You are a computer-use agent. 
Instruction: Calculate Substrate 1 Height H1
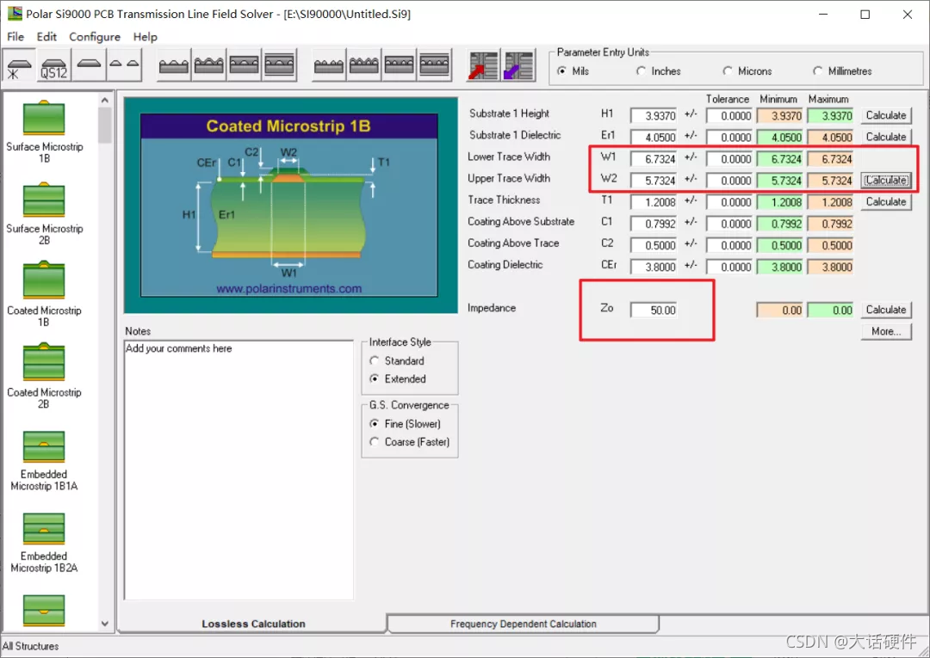[886, 115]
